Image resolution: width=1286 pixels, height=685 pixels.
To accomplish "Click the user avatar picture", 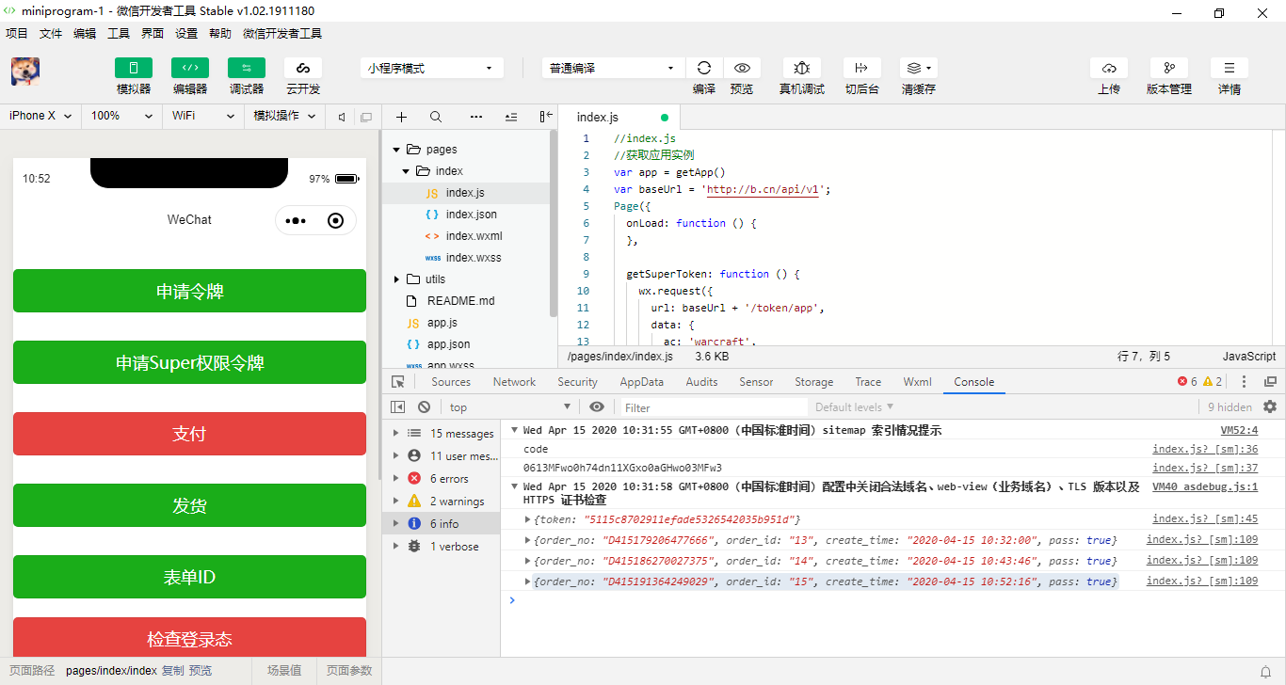I will [24, 72].
